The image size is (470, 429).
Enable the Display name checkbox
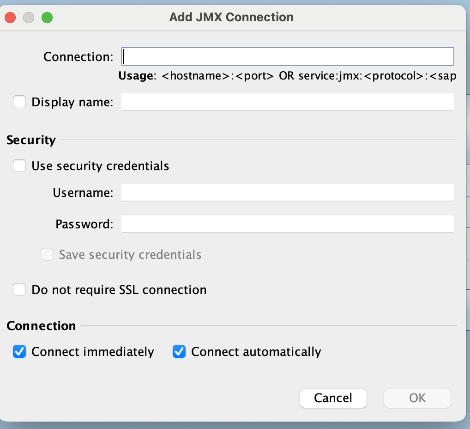(x=19, y=102)
